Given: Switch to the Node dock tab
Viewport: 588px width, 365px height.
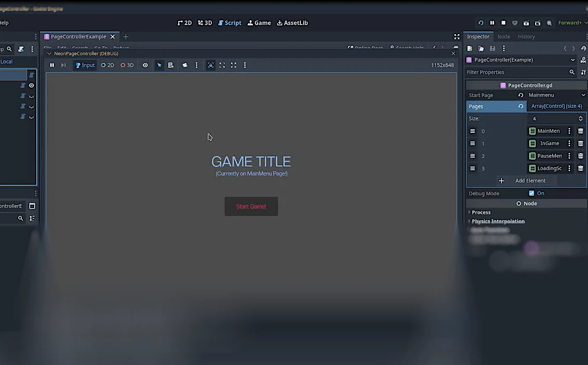Looking at the screenshot, I should pyautogui.click(x=503, y=37).
